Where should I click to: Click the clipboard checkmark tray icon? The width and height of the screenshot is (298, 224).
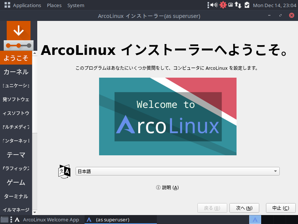247,5
